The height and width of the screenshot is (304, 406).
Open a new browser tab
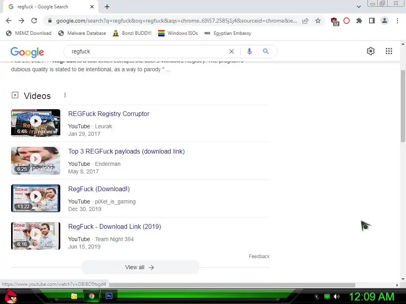107,7
